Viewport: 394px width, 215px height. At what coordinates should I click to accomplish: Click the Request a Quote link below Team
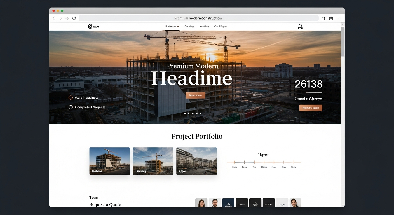click(x=105, y=205)
